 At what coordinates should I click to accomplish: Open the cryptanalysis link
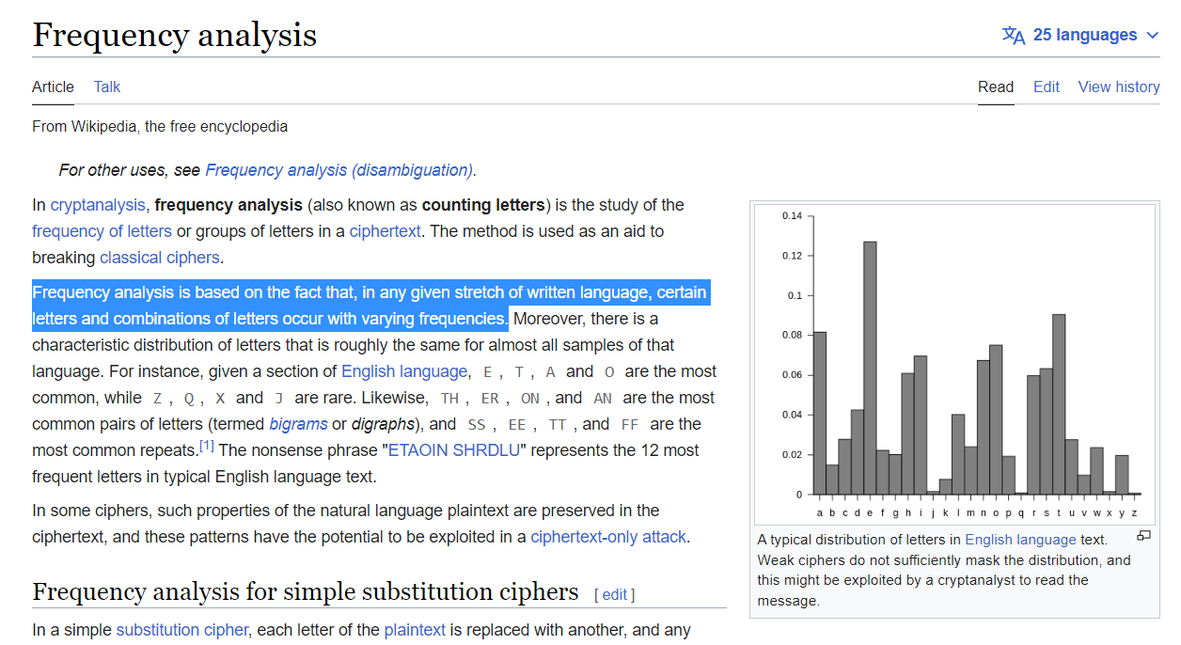click(x=98, y=205)
